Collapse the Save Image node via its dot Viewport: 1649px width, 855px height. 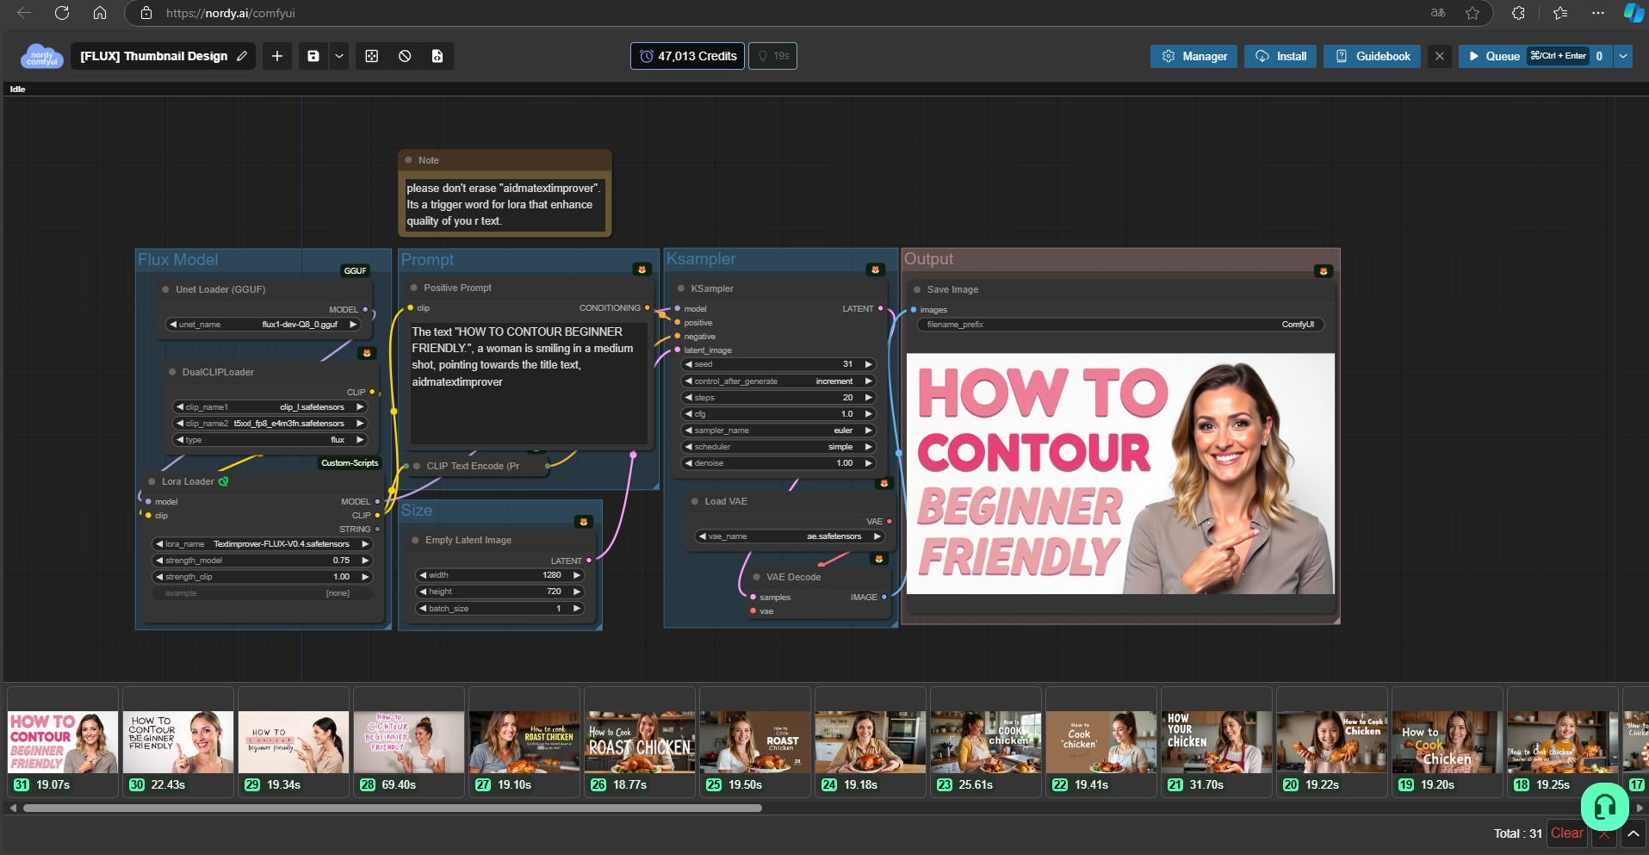917,290
